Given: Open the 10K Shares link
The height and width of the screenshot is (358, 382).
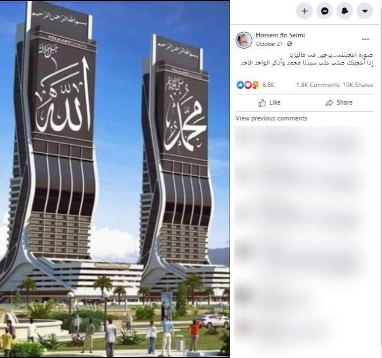Looking at the screenshot, I should coord(358,85).
